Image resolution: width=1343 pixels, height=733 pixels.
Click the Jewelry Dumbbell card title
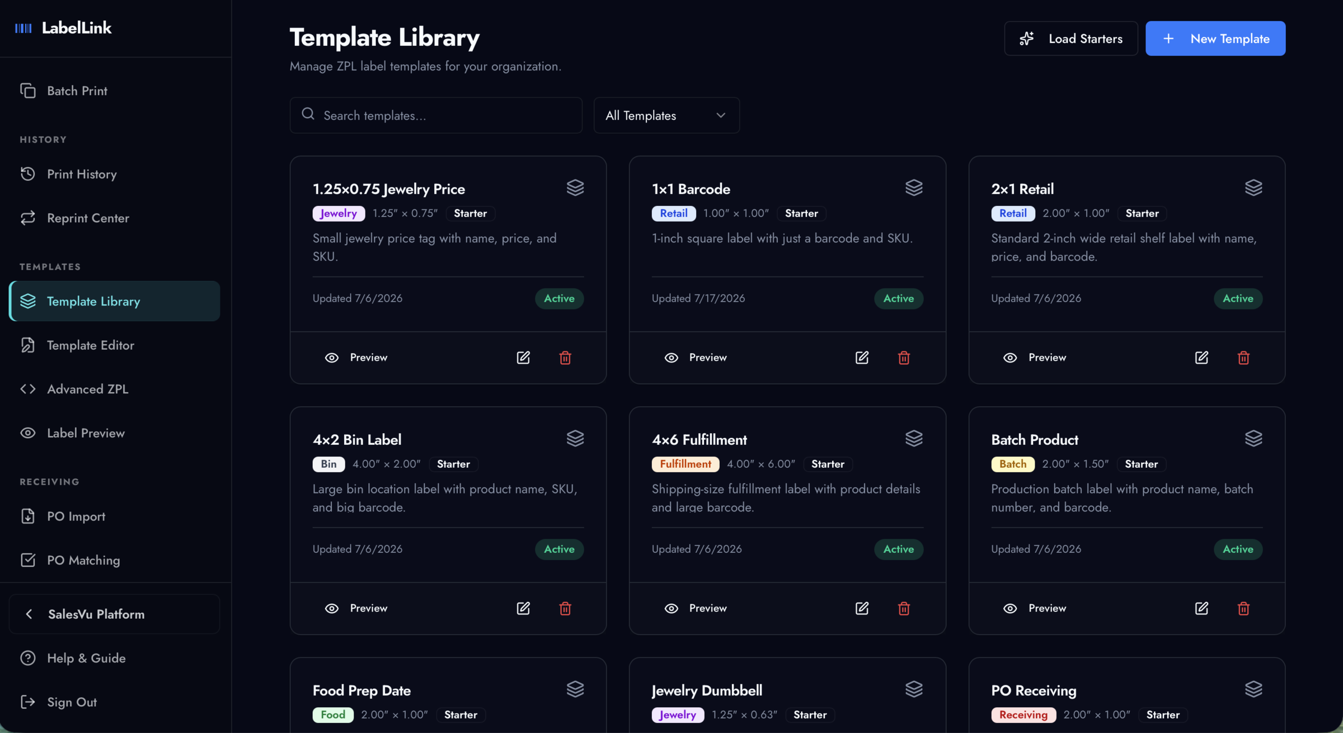[707, 690]
